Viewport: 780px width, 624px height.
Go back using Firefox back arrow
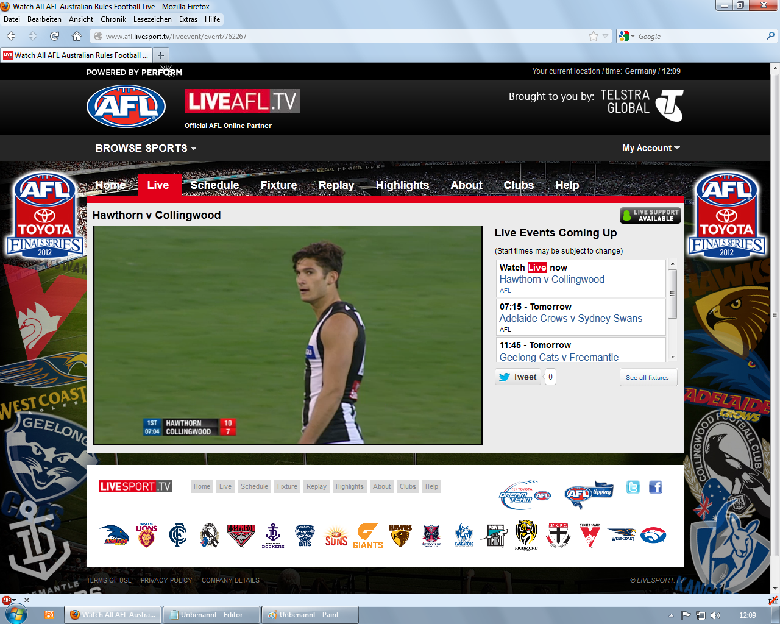coord(12,37)
